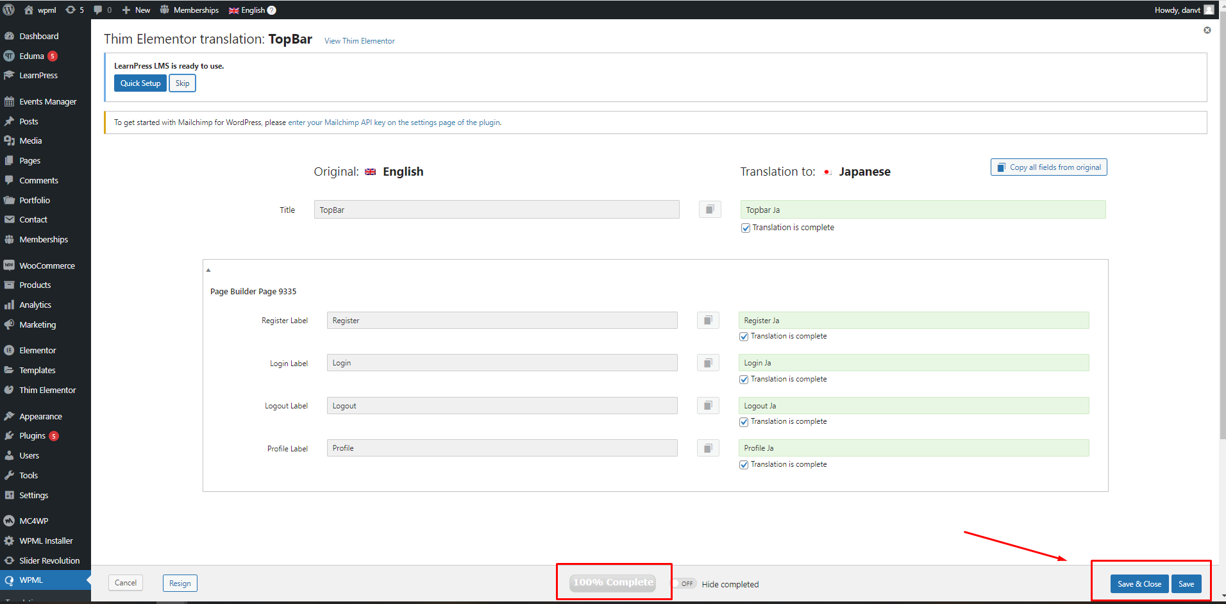Cancel the translation editing
1226x604 pixels.
[126, 583]
